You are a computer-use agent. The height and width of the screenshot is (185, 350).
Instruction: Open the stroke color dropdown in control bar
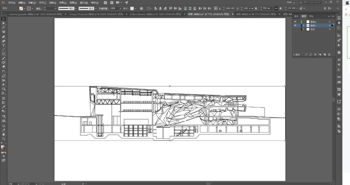point(32,8)
